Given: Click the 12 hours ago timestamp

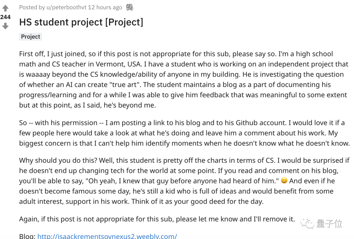Looking at the screenshot, I should 105,8.
